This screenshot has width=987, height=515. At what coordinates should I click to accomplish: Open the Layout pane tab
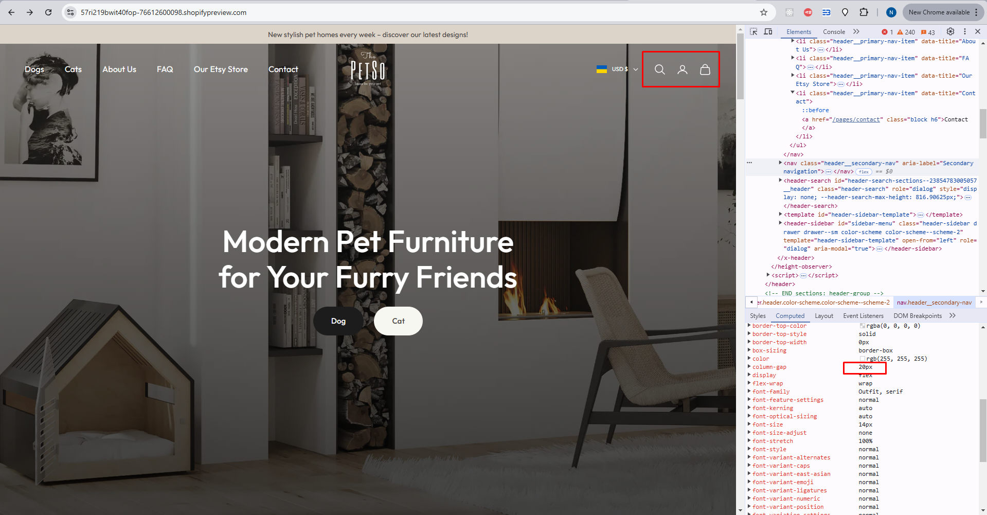[x=824, y=316]
